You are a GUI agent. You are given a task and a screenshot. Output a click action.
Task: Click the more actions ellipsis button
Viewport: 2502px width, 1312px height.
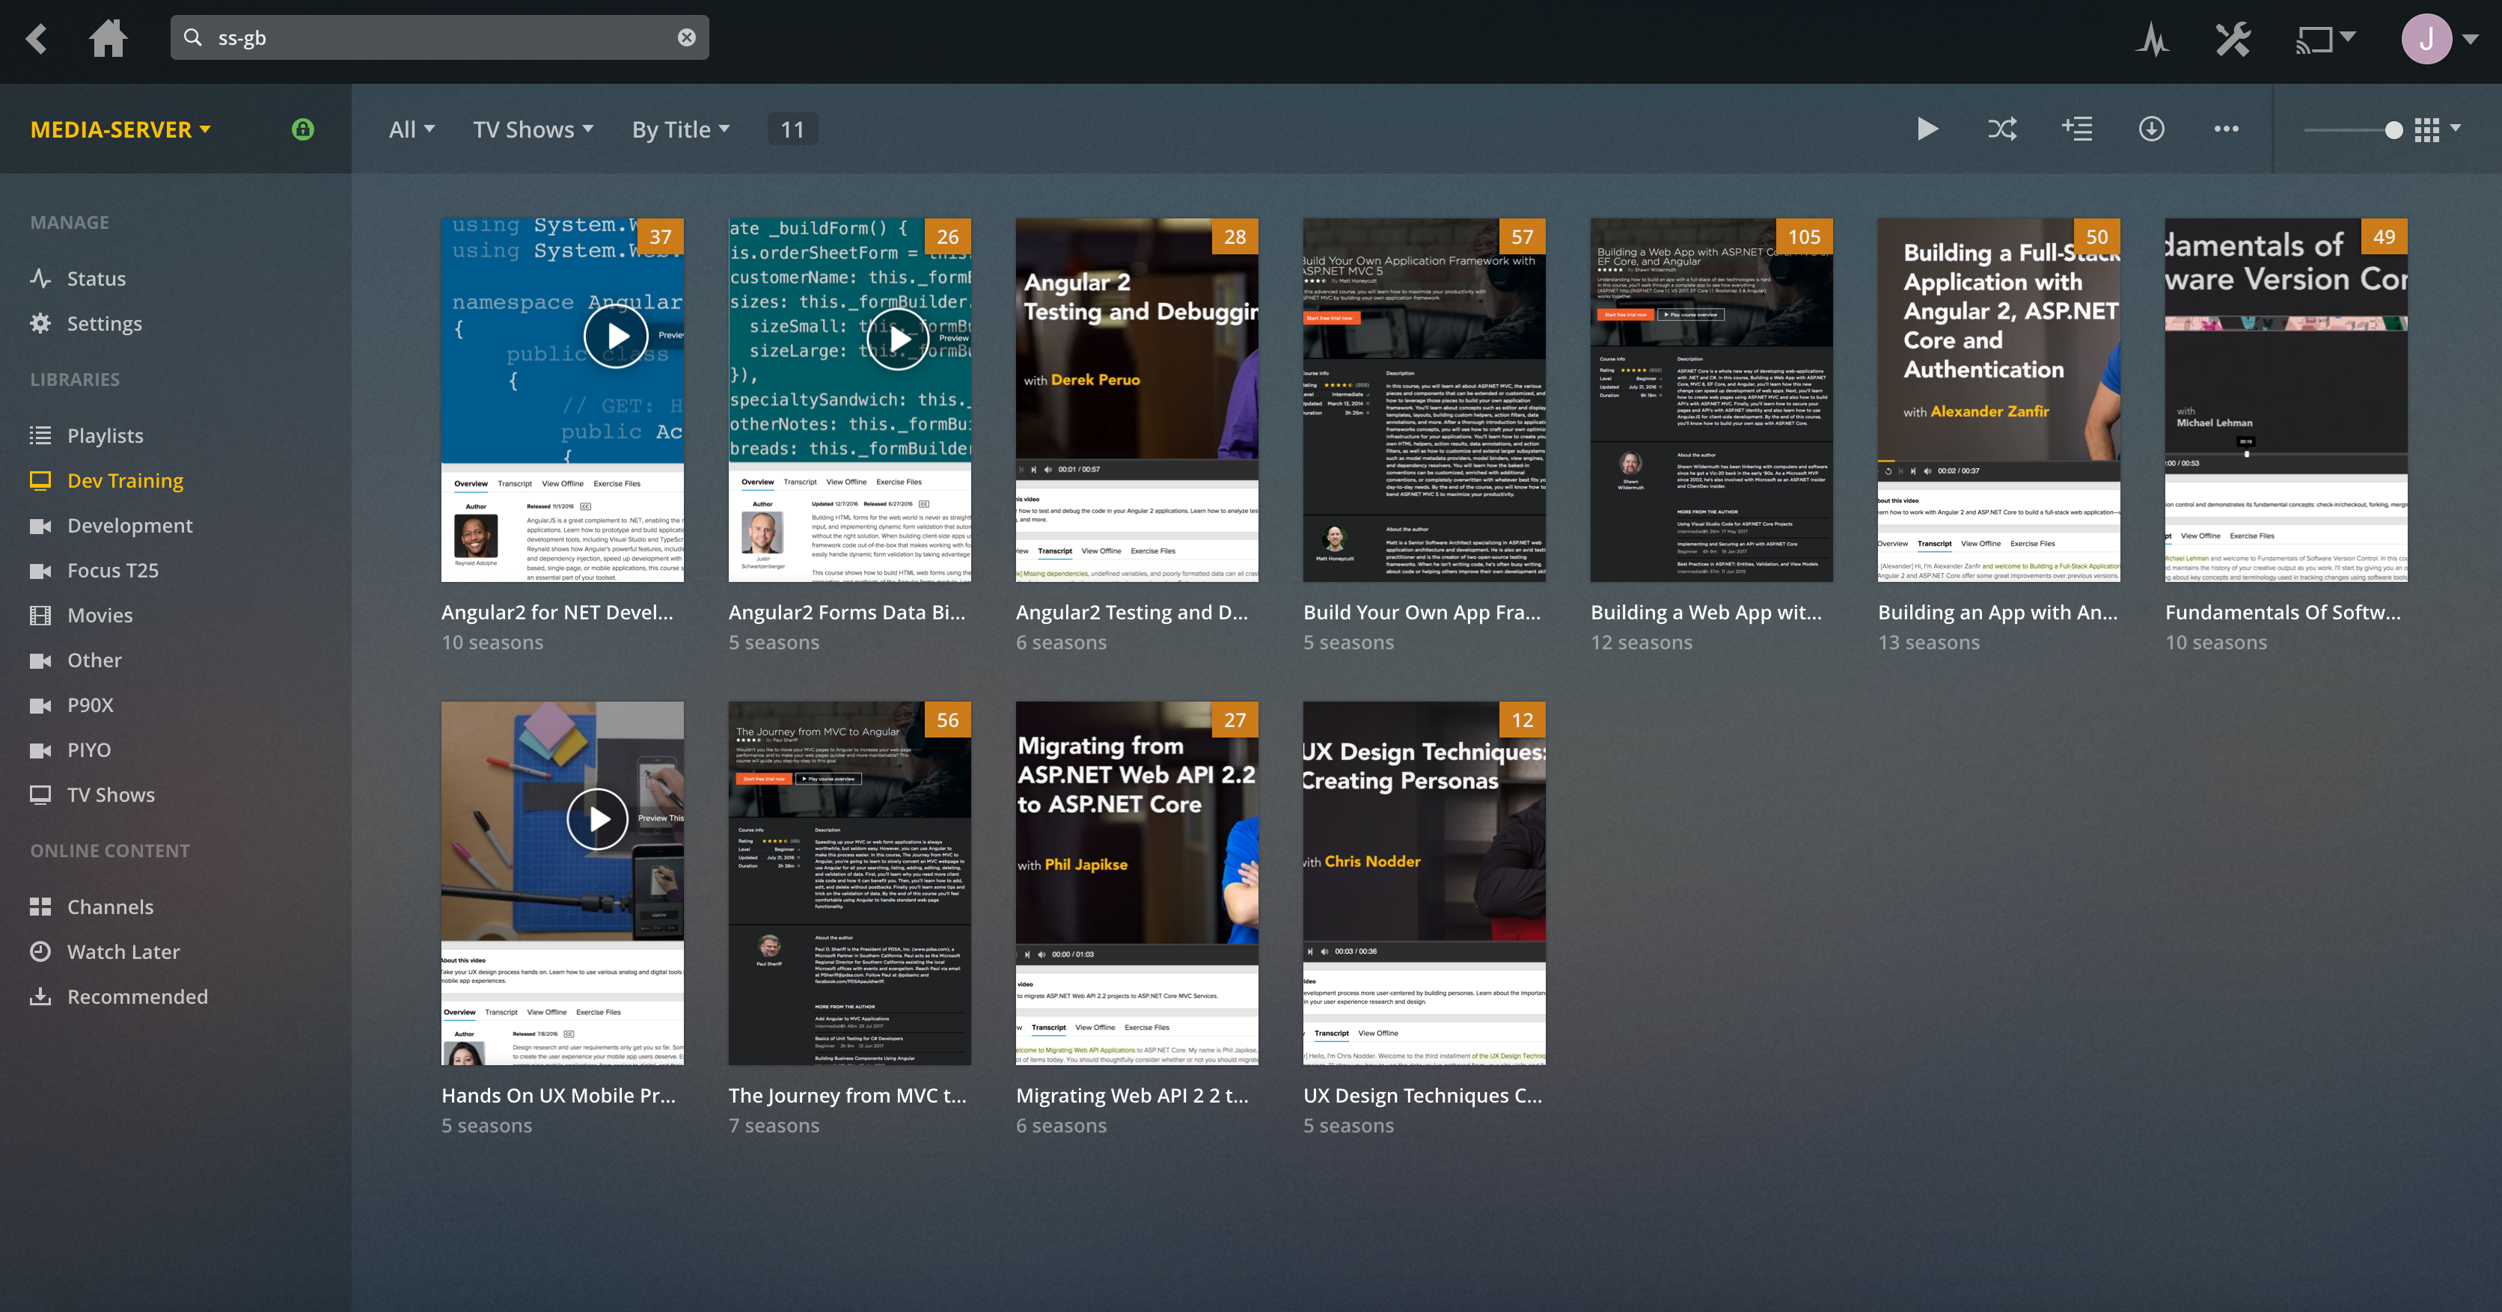(x=2226, y=129)
